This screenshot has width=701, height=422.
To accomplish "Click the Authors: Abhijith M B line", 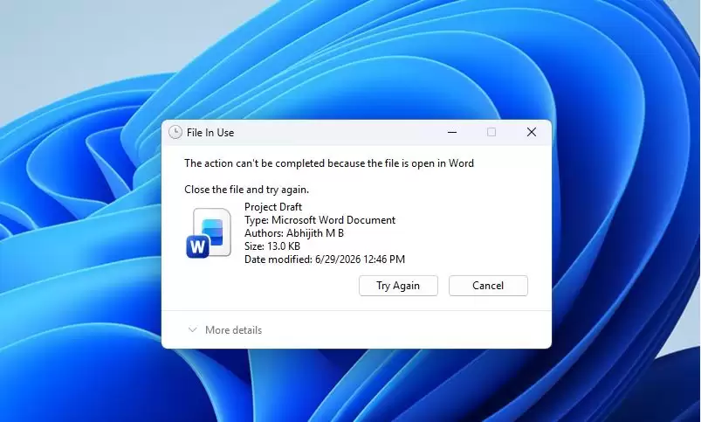I will [x=293, y=233].
